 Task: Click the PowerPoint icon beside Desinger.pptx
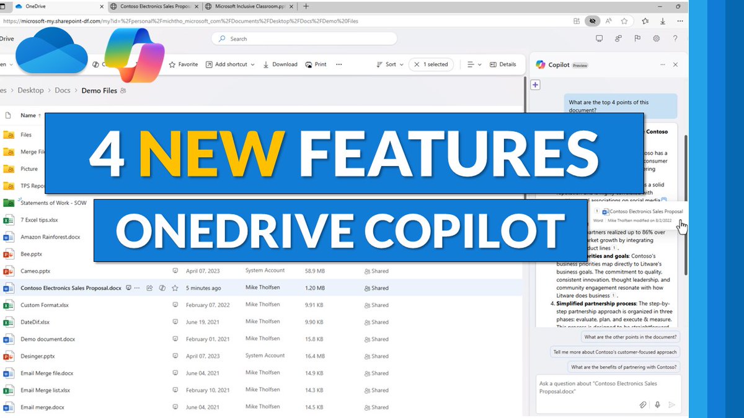(x=9, y=356)
